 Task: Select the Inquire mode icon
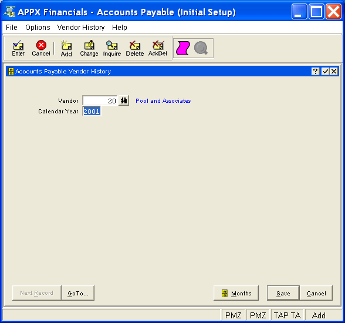click(112, 48)
